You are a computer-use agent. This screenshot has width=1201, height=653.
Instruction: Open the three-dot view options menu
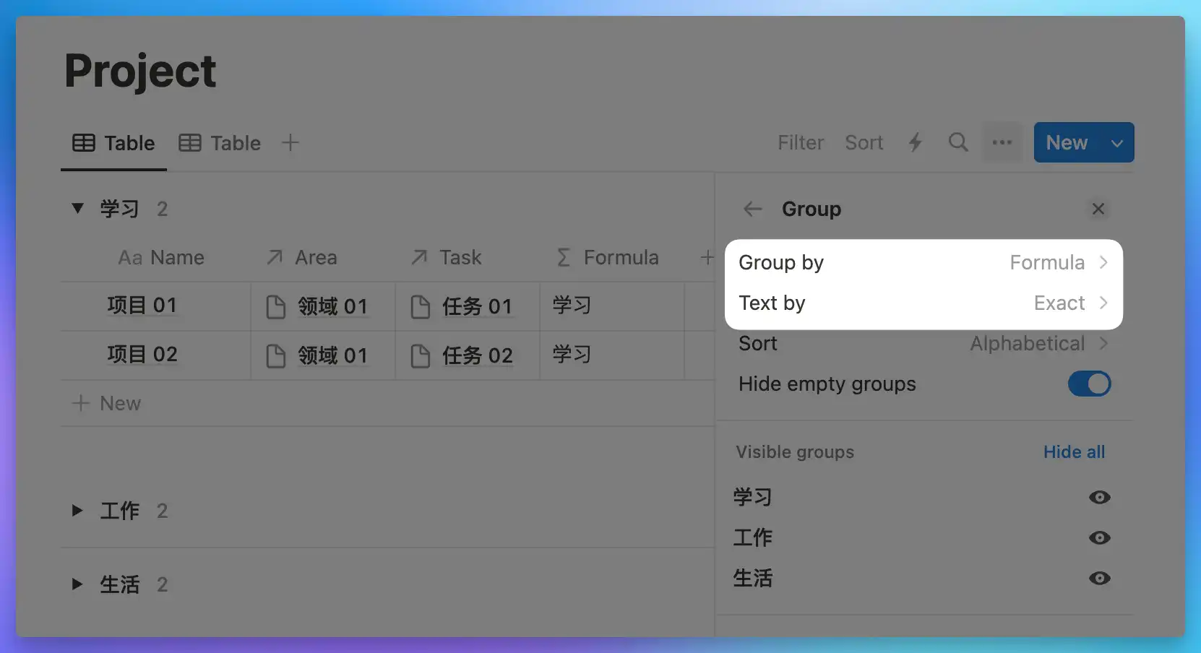(1002, 142)
